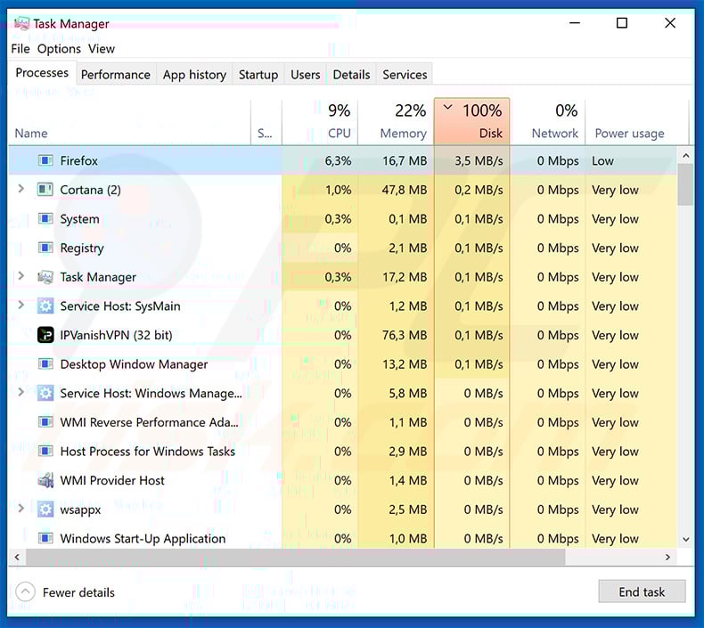
Task: Click the System process icon
Action: (x=45, y=218)
